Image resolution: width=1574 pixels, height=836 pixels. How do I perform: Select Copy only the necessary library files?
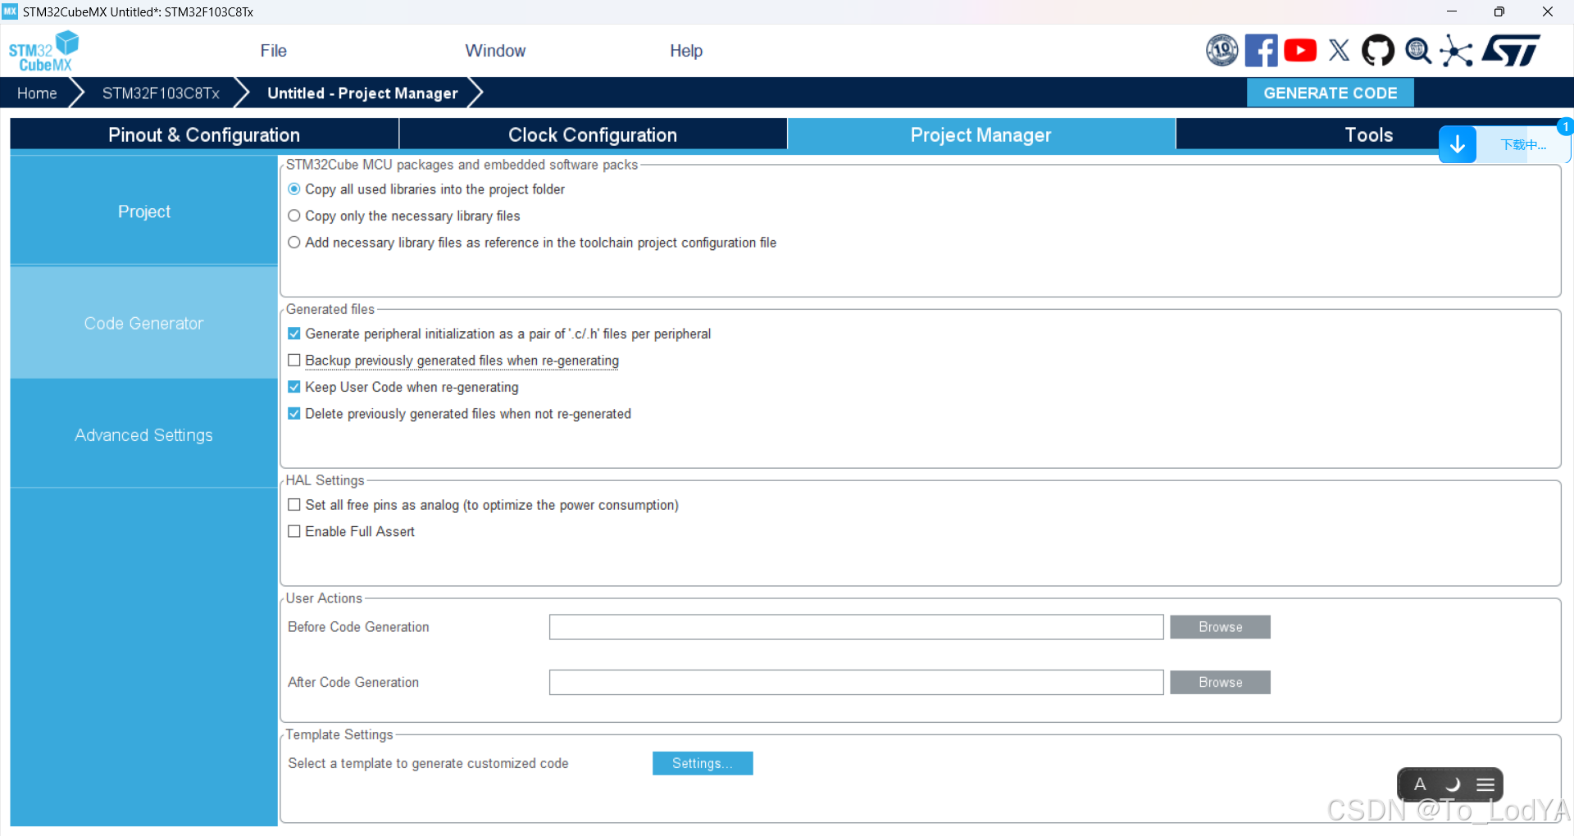click(294, 216)
